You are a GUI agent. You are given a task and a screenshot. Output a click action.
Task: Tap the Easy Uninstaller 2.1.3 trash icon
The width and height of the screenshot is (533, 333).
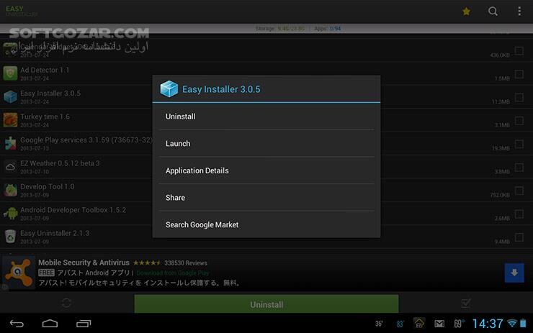click(x=10, y=237)
